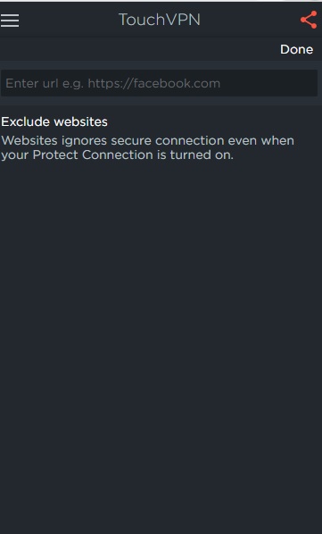Click the Done link
322x534 pixels.
[296, 49]
